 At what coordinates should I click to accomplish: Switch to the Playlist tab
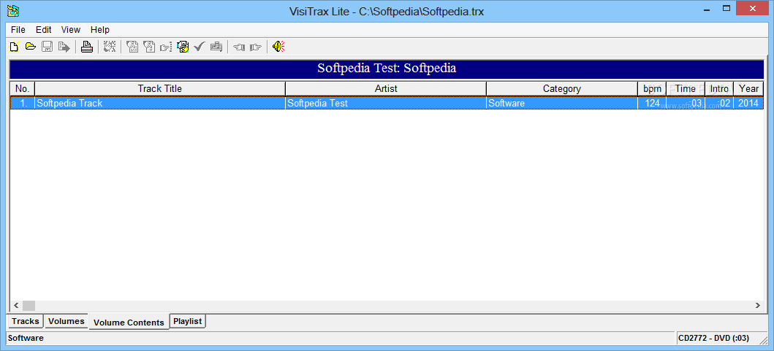pyautogui.click(x=188, y=321)
